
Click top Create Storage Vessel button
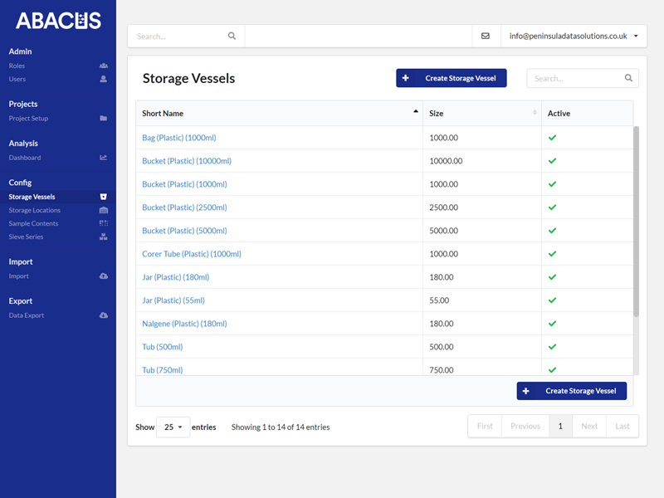click(451, 79)
